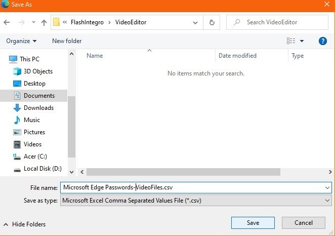Click the horizontal scroll right arrow
Screen dimensions: 335x236
[330, 172]
